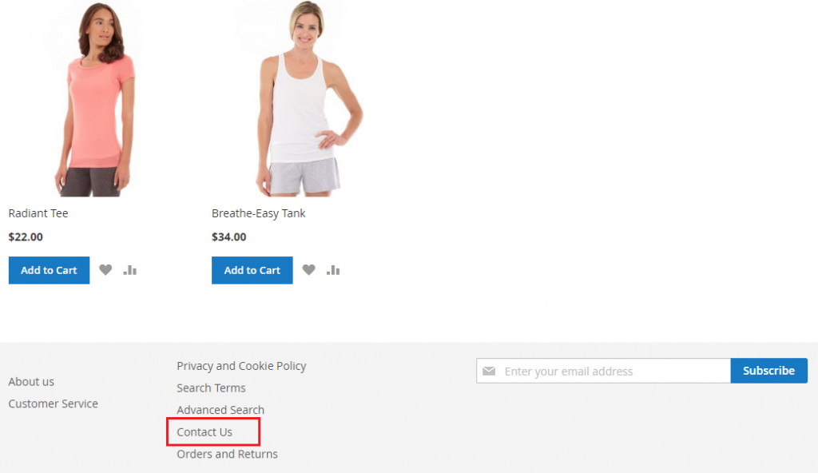Open Customer Service link
This screenshot has height=473, width=818.
[x=54, y=403]
